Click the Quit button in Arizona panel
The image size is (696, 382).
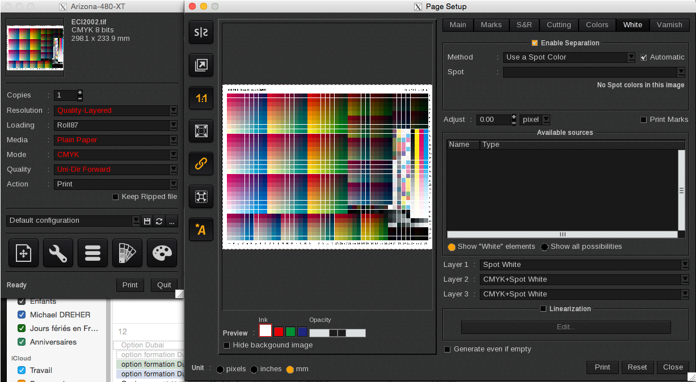coord(164,285)
